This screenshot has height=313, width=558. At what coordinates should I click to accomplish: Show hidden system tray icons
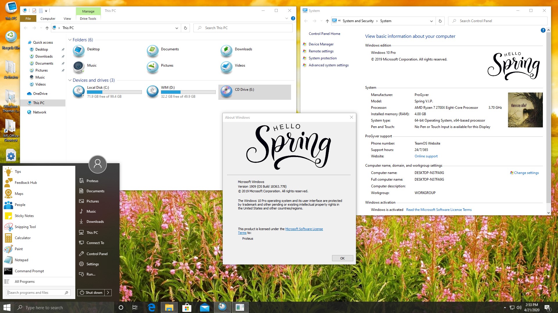point(505,307)
